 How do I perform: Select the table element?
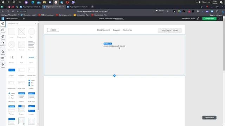click(x=12, y=108)
